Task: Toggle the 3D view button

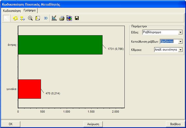Action: pyautogui.click(x=46, y=18)
